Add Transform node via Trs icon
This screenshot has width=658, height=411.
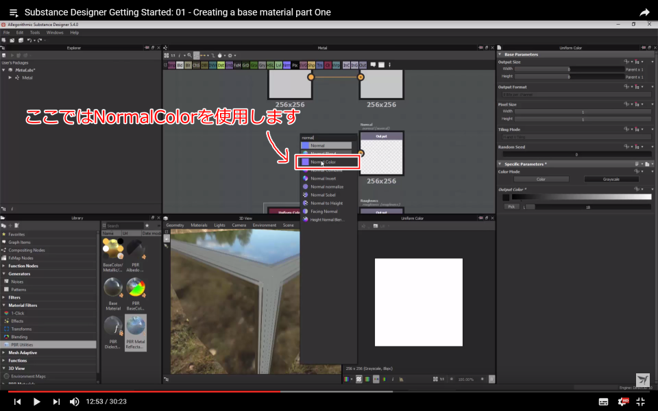[320, 66]
